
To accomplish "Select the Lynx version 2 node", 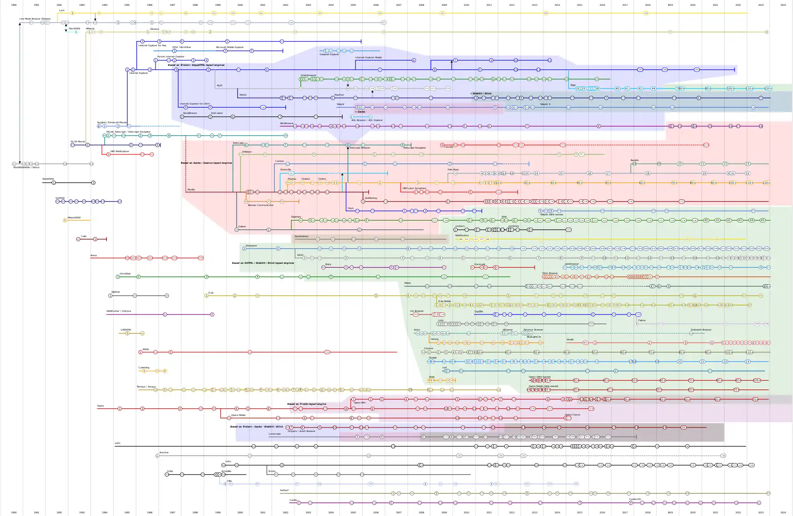I will pyautogui.click(x=71, y=13).
